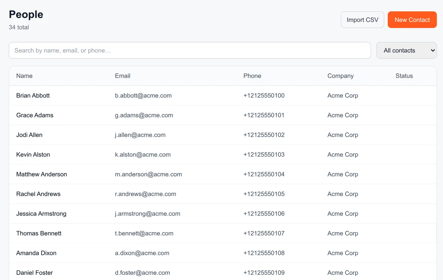Click the People page heading
Viewport: 443px width, 280px height.
(26, 14)
